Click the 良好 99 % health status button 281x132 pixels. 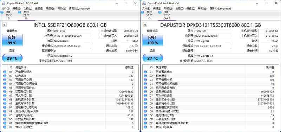coord(12,40)
